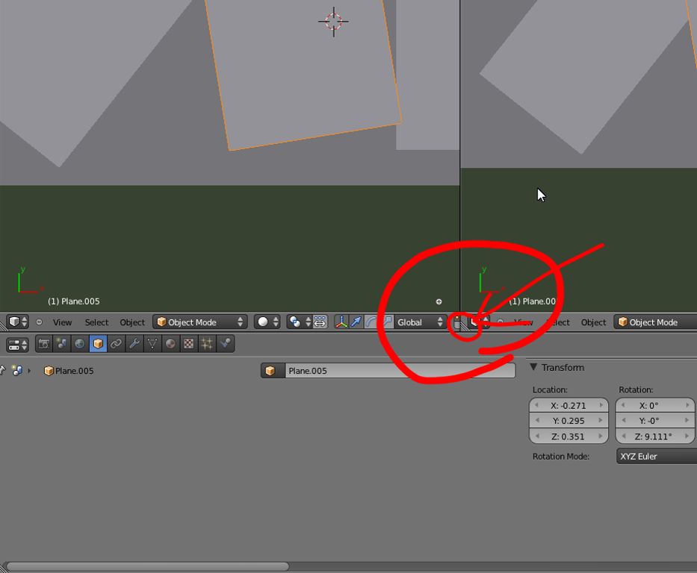Click the "Location:" label
This screenshot has width=697, height=573.
[550, 389]
